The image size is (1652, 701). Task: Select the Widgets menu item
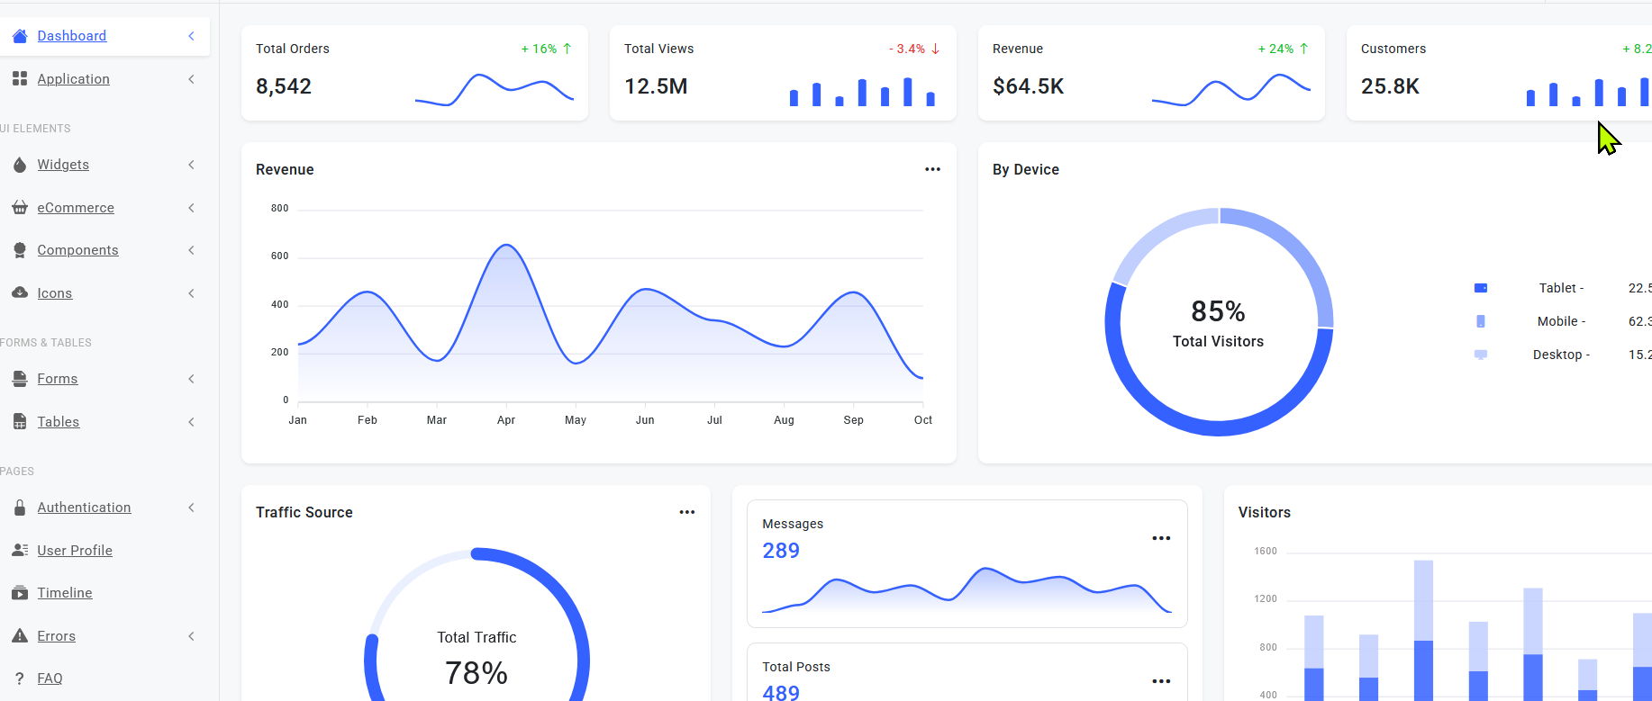(x=63, y=165)
